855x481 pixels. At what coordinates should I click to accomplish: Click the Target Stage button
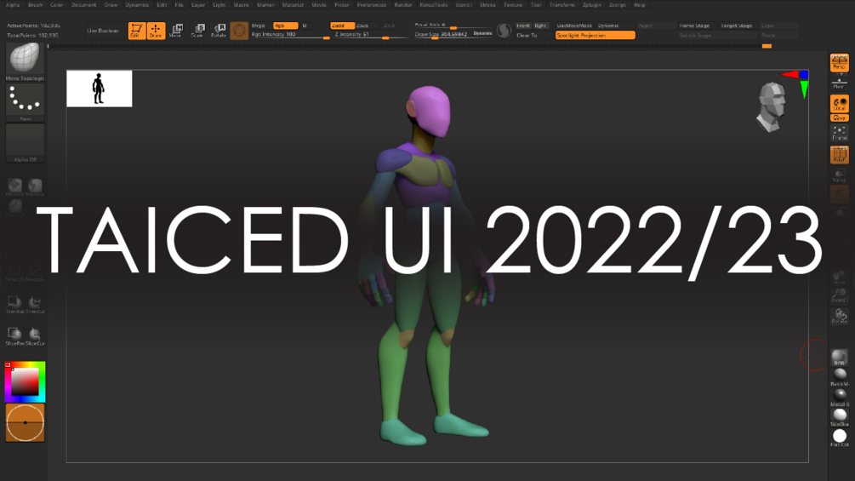pyautogui.click(x=736, y=26)
